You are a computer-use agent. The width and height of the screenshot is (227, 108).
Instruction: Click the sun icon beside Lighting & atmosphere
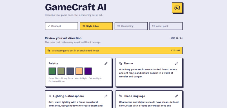pos(50,96)
